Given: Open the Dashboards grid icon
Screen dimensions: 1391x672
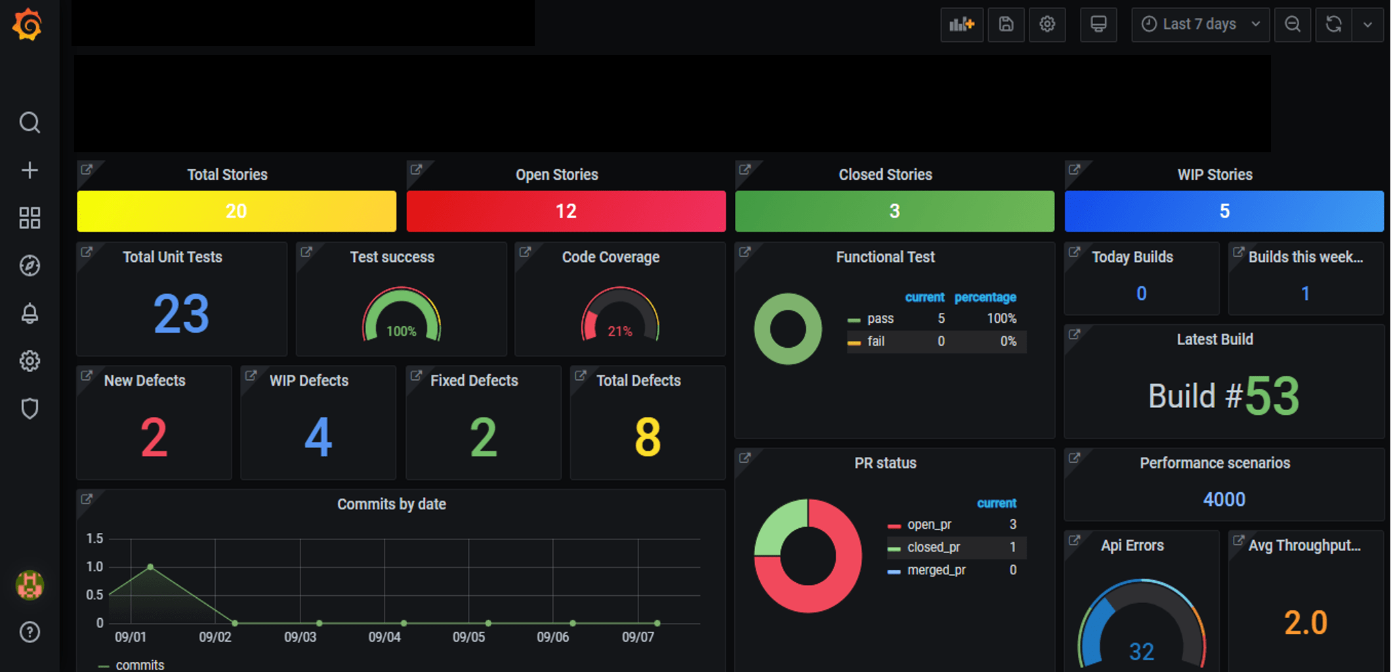Looking at the screenshot, I should click(30, 218).
